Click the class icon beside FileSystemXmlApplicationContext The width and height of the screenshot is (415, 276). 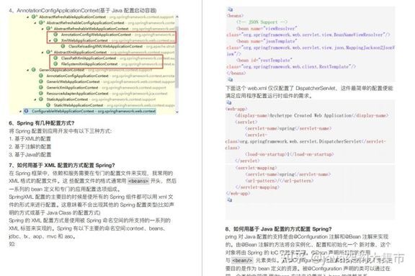(x=55, y=63)
